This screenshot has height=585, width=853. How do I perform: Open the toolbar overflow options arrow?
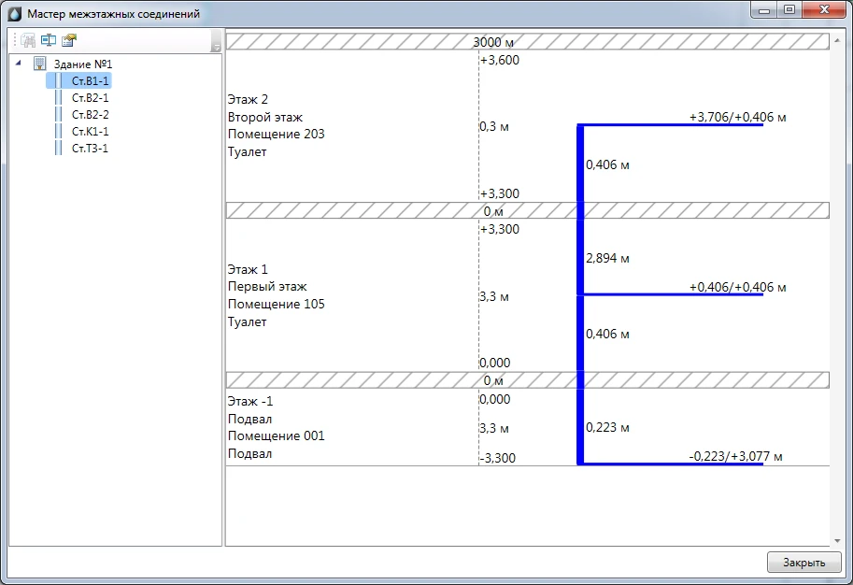217,45
